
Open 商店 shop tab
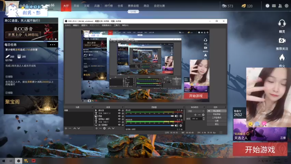(146, 6)
